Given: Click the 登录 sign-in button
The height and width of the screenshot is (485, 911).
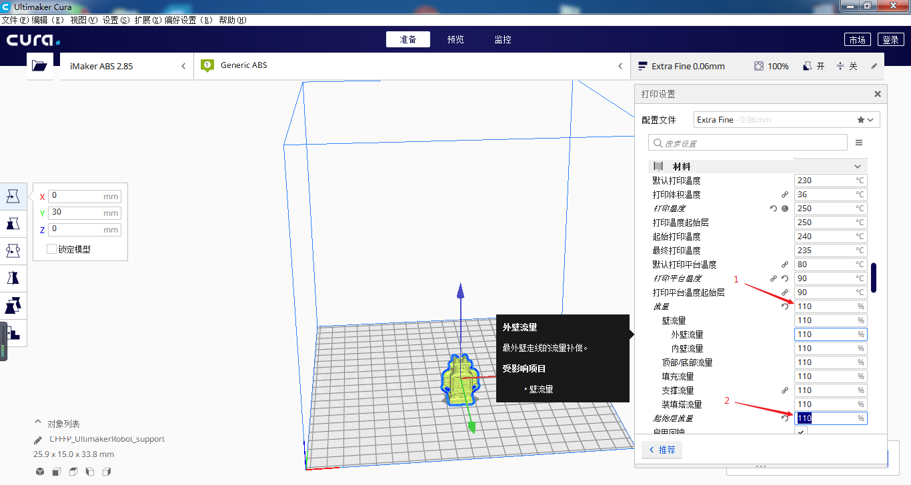Looking at the screenshot, I should (x=891, y=40).
